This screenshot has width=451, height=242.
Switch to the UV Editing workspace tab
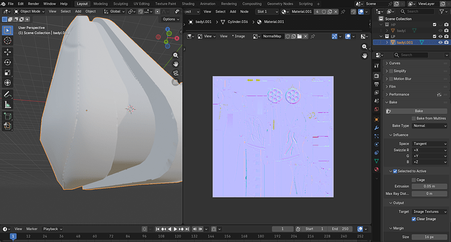pos(142,4)
